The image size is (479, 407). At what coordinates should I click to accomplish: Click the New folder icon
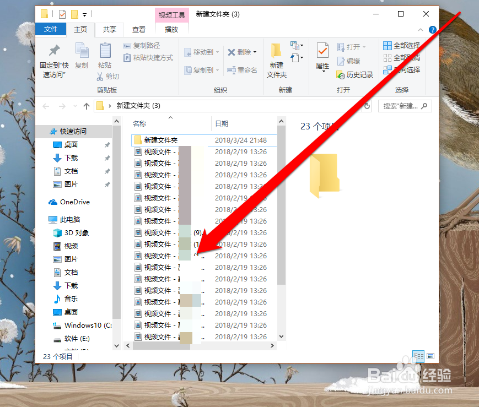276,50
